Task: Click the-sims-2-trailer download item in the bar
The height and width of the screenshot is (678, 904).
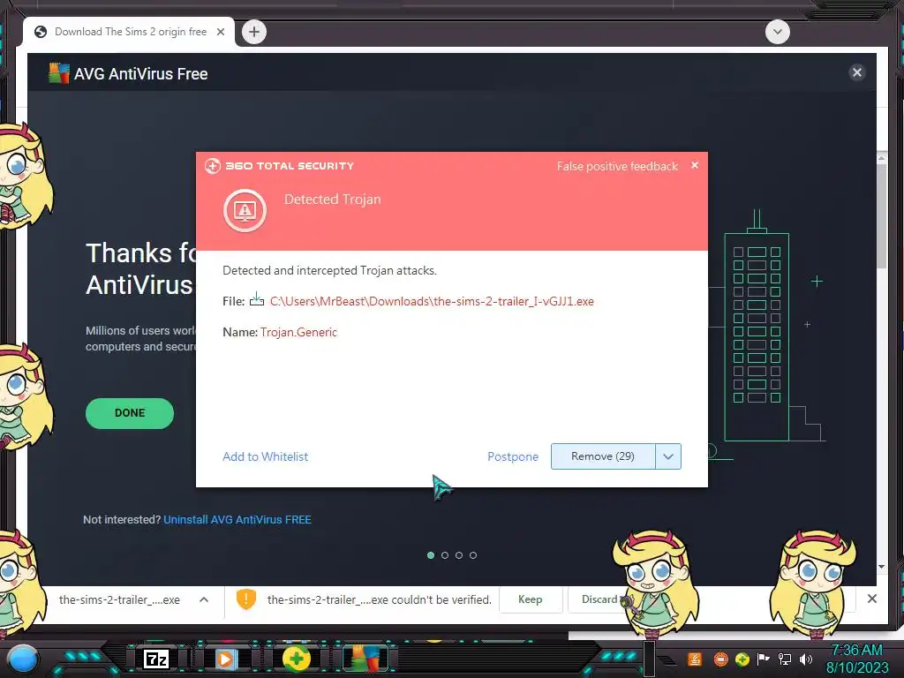Action: (119, 599)
